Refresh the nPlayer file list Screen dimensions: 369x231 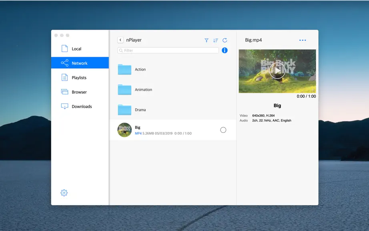click(x=225, y=41)
